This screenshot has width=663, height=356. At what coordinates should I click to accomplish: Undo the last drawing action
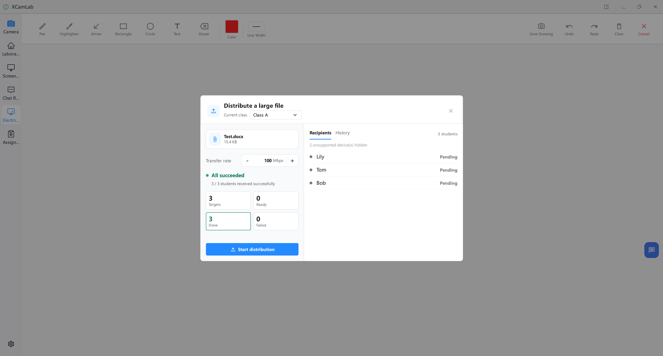569,29
